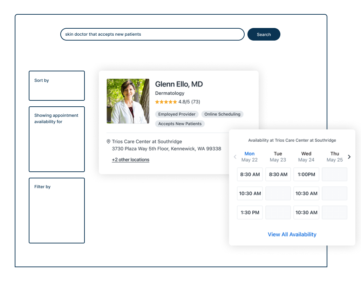Select the Wed May 24 column header
The height and width of the screenshot is (284, 361).
pos(306,157)
